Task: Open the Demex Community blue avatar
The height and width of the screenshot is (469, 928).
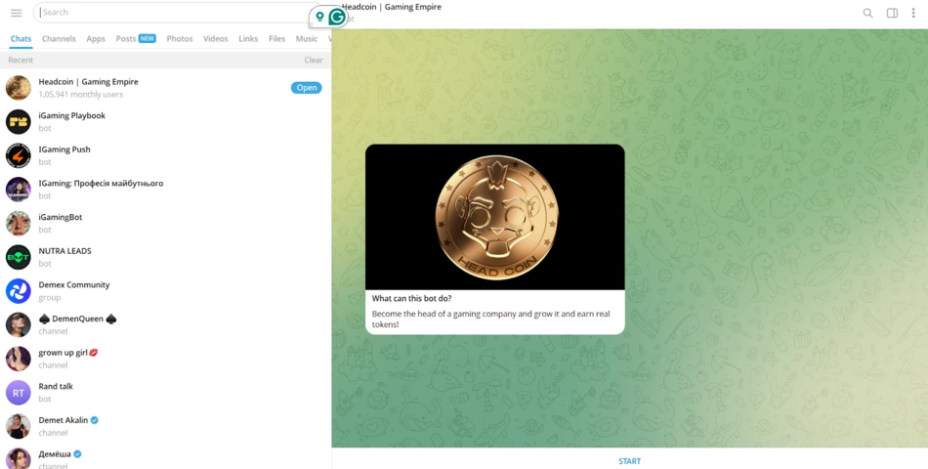Action: 19,291
